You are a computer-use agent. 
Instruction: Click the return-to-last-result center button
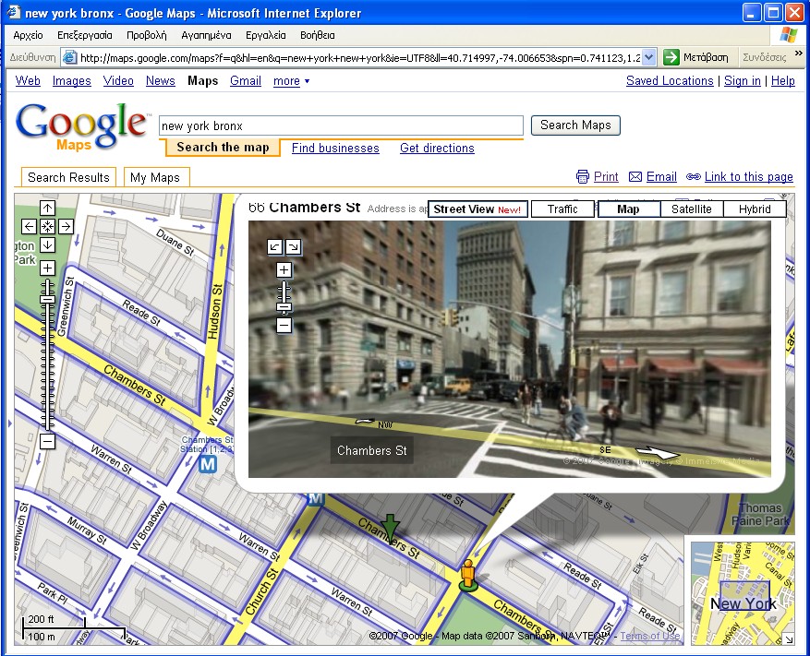click(x=47, y=226)
